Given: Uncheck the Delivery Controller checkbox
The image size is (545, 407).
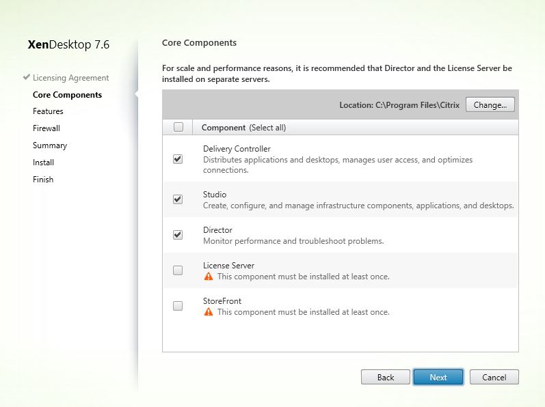Looking at the screenshot, I should (x=178, y=159).
